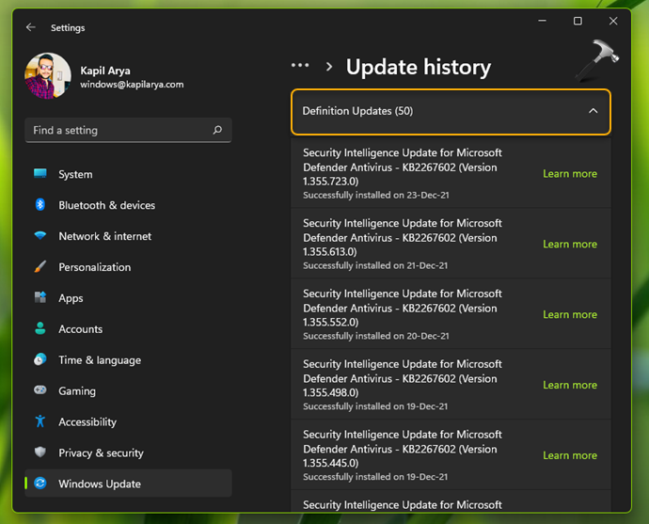Select Time & language category

tap(99, 360)
